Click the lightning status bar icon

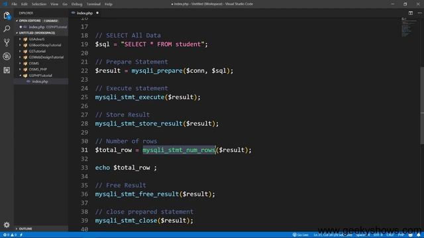point(21,235)
